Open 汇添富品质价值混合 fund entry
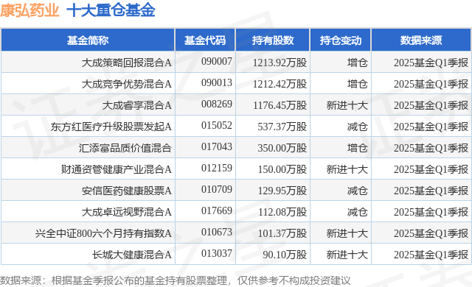Viewport: 472px width, 287px height. pyautogui.click(x=125, y=148)
